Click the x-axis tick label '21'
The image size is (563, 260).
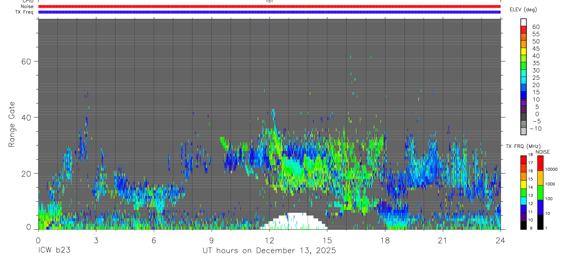click(x=442, y=240)
